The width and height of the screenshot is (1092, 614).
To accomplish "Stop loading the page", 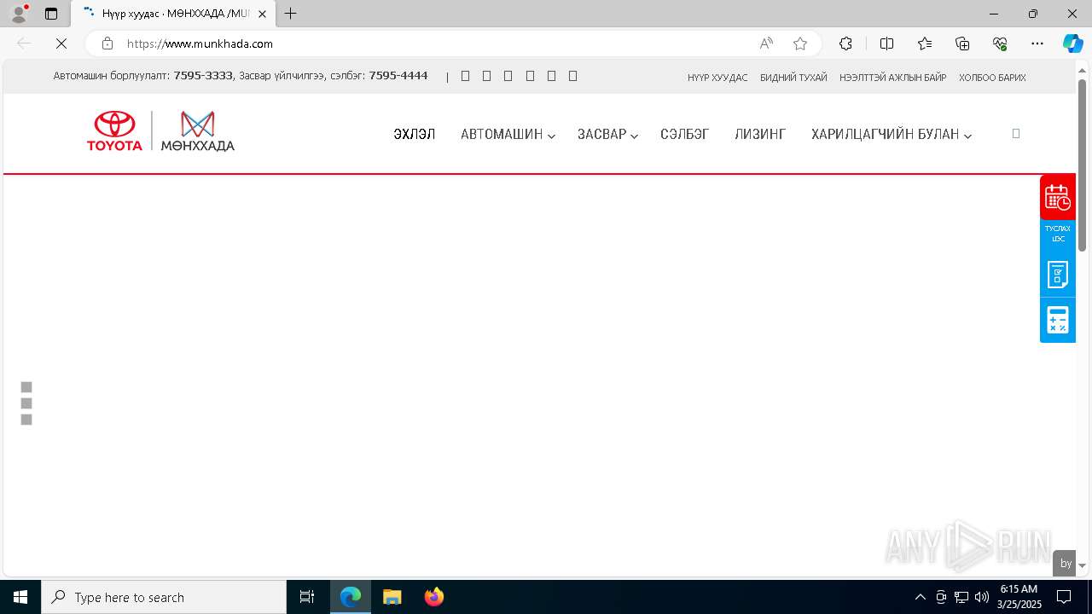I will click(61, 43).
